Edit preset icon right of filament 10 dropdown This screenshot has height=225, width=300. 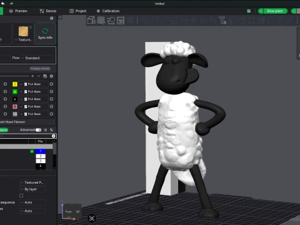point(51,114)
